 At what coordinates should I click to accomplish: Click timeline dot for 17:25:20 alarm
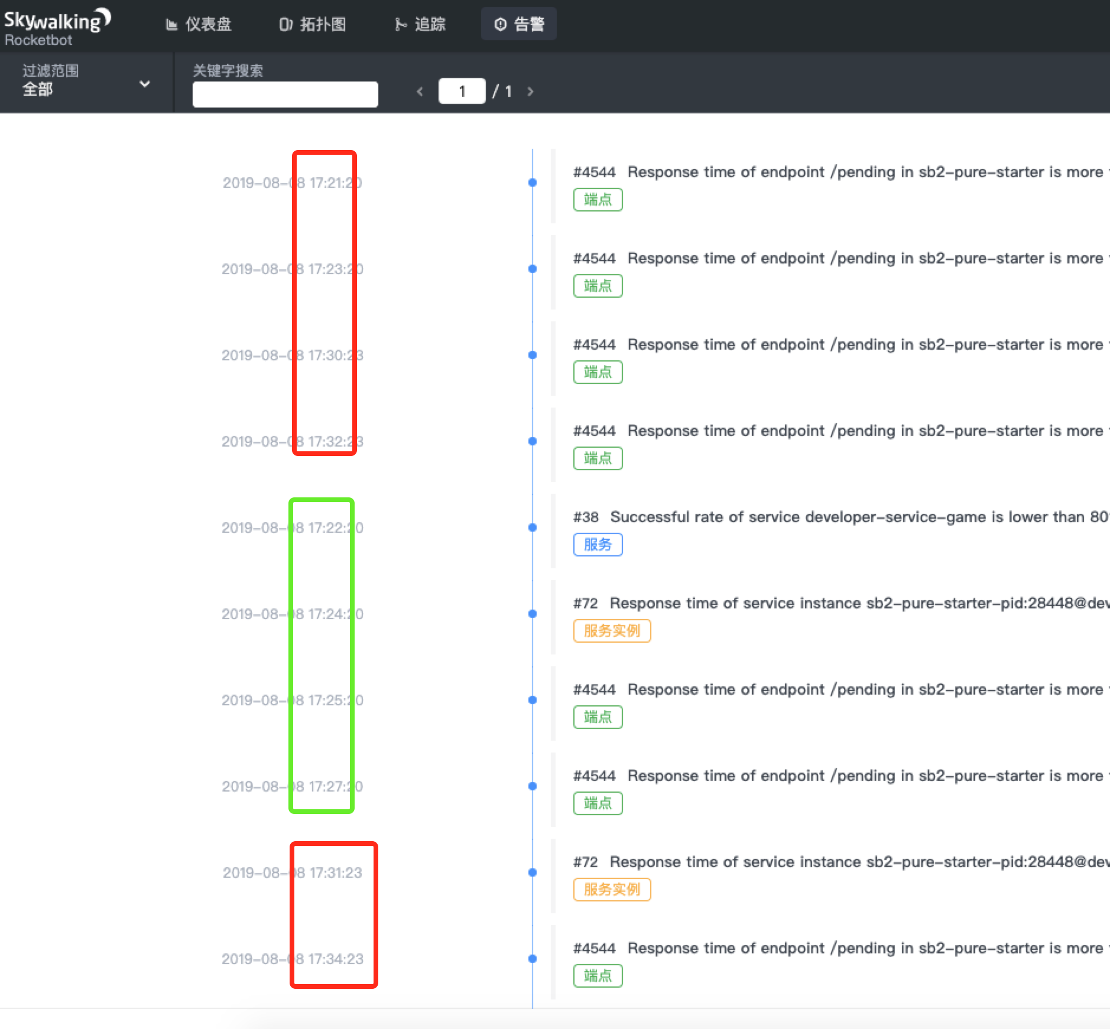533,700
